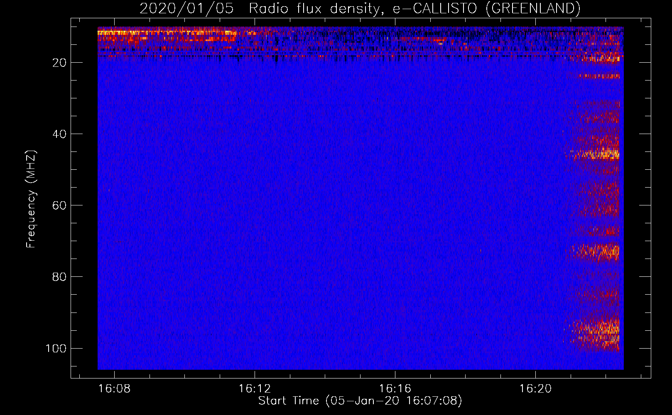Screen dimensions: 672x415
Task: Click the 40 MHz frequency tick label
Action: [x=59, y=134]
